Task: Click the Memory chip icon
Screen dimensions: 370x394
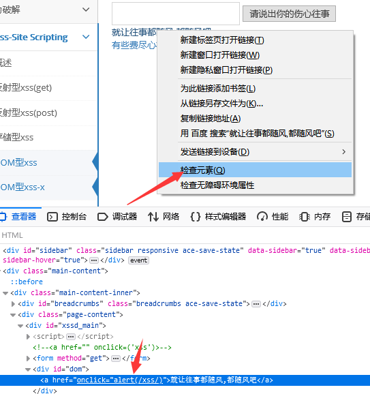Action: [x=305, y=217]
